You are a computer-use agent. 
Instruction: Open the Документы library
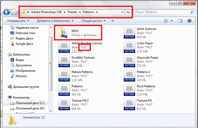click(21, 65)
